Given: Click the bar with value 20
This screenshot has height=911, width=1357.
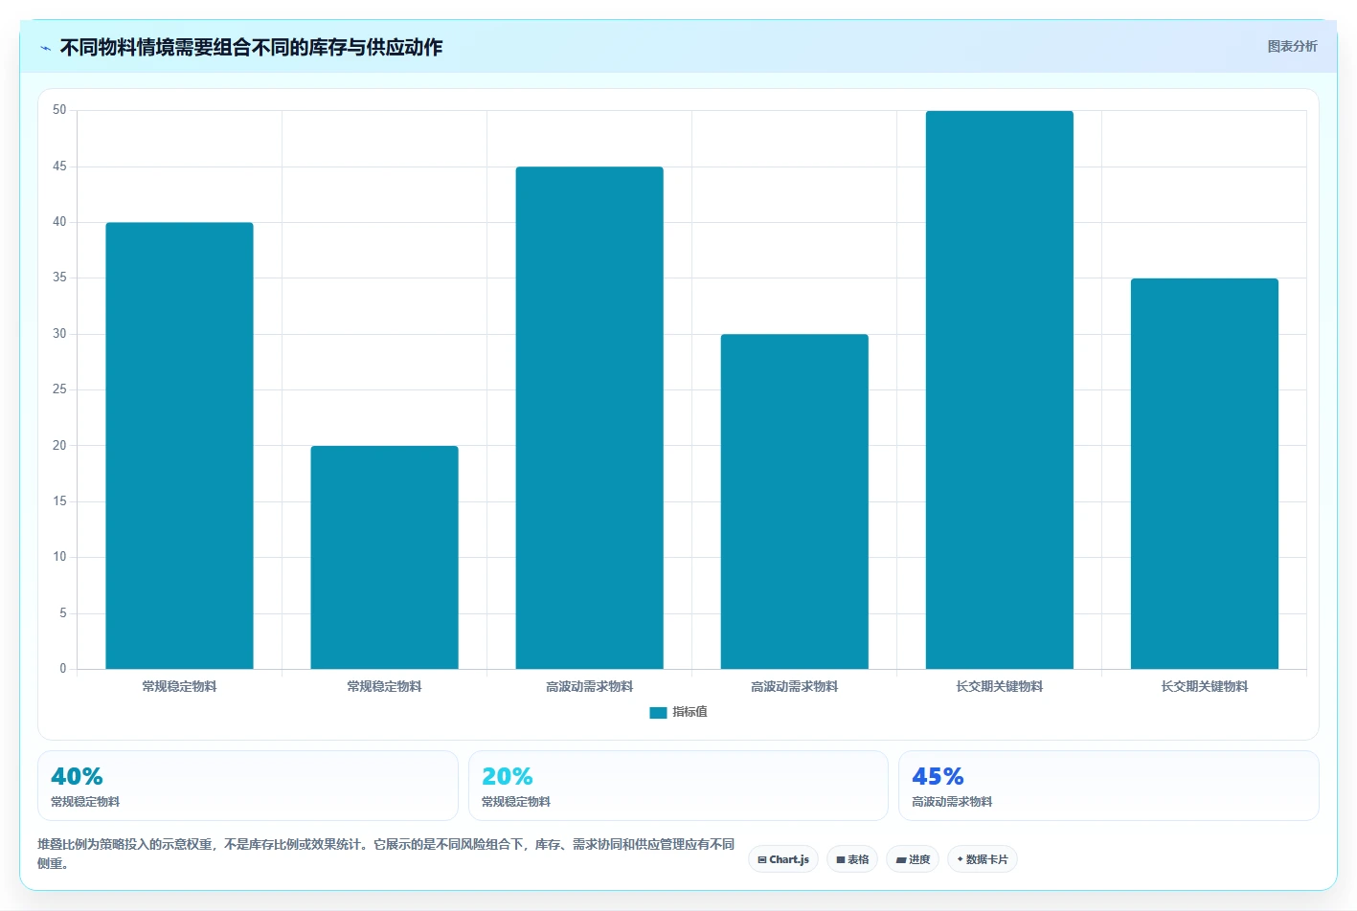Looking at the screenshot, I should tap(384, 557).
